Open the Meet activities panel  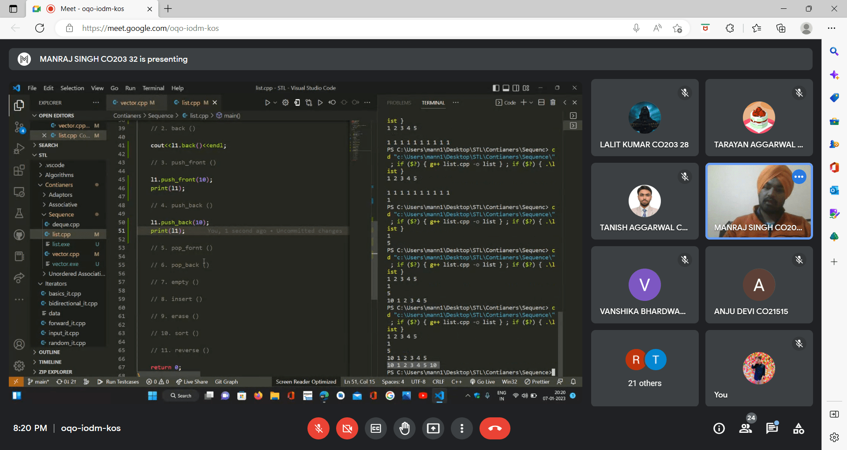click(x=798, y=428)
